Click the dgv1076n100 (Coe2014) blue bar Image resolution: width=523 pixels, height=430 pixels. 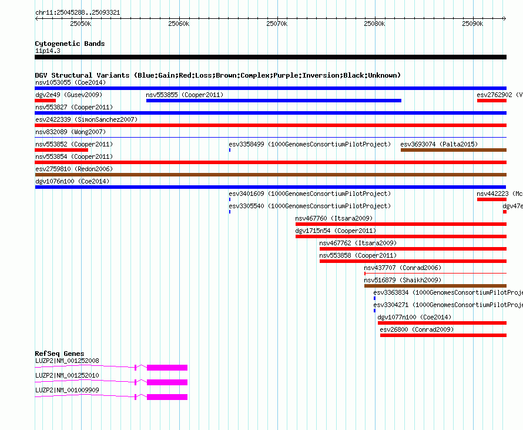[x=270, y=187]
